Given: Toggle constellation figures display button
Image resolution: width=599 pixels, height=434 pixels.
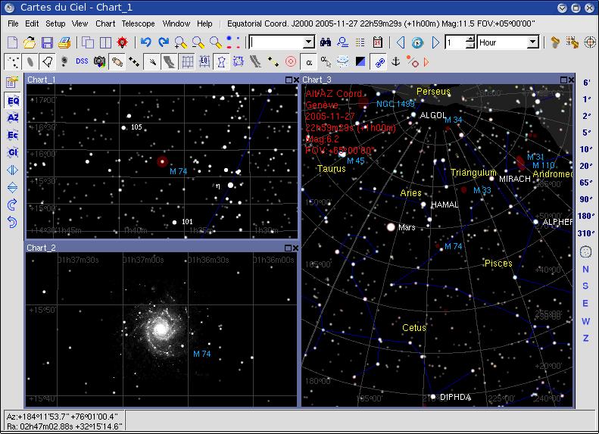Looking at the screenshot, I should click(222, 61).
